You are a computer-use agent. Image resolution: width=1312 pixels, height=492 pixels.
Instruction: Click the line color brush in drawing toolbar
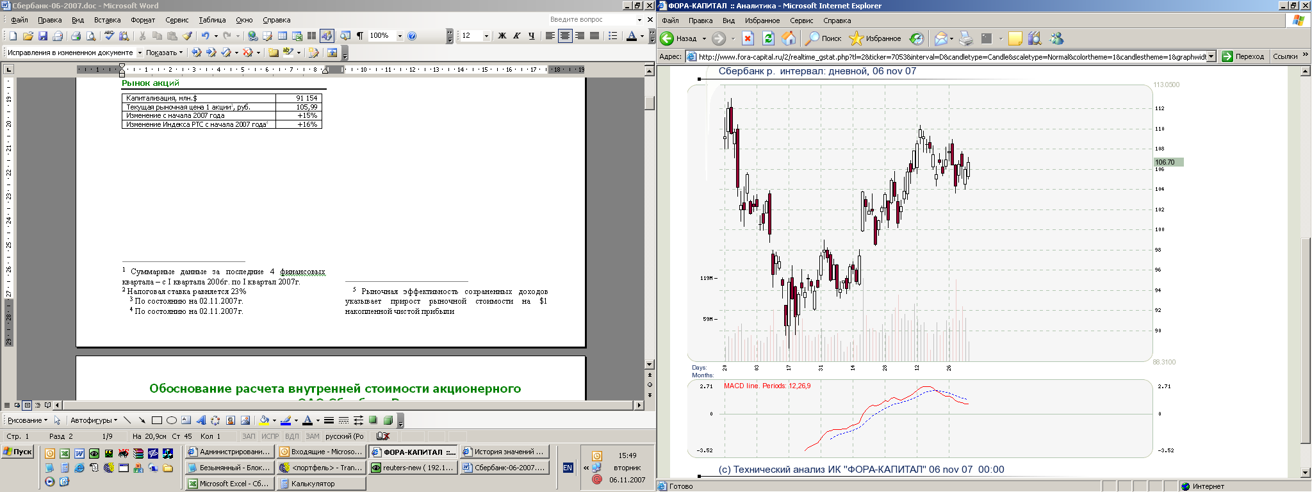pos(286,420)
